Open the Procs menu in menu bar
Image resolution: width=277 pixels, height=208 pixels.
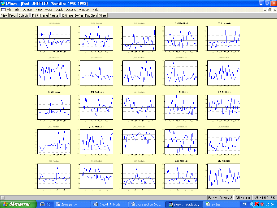[49, 9]
